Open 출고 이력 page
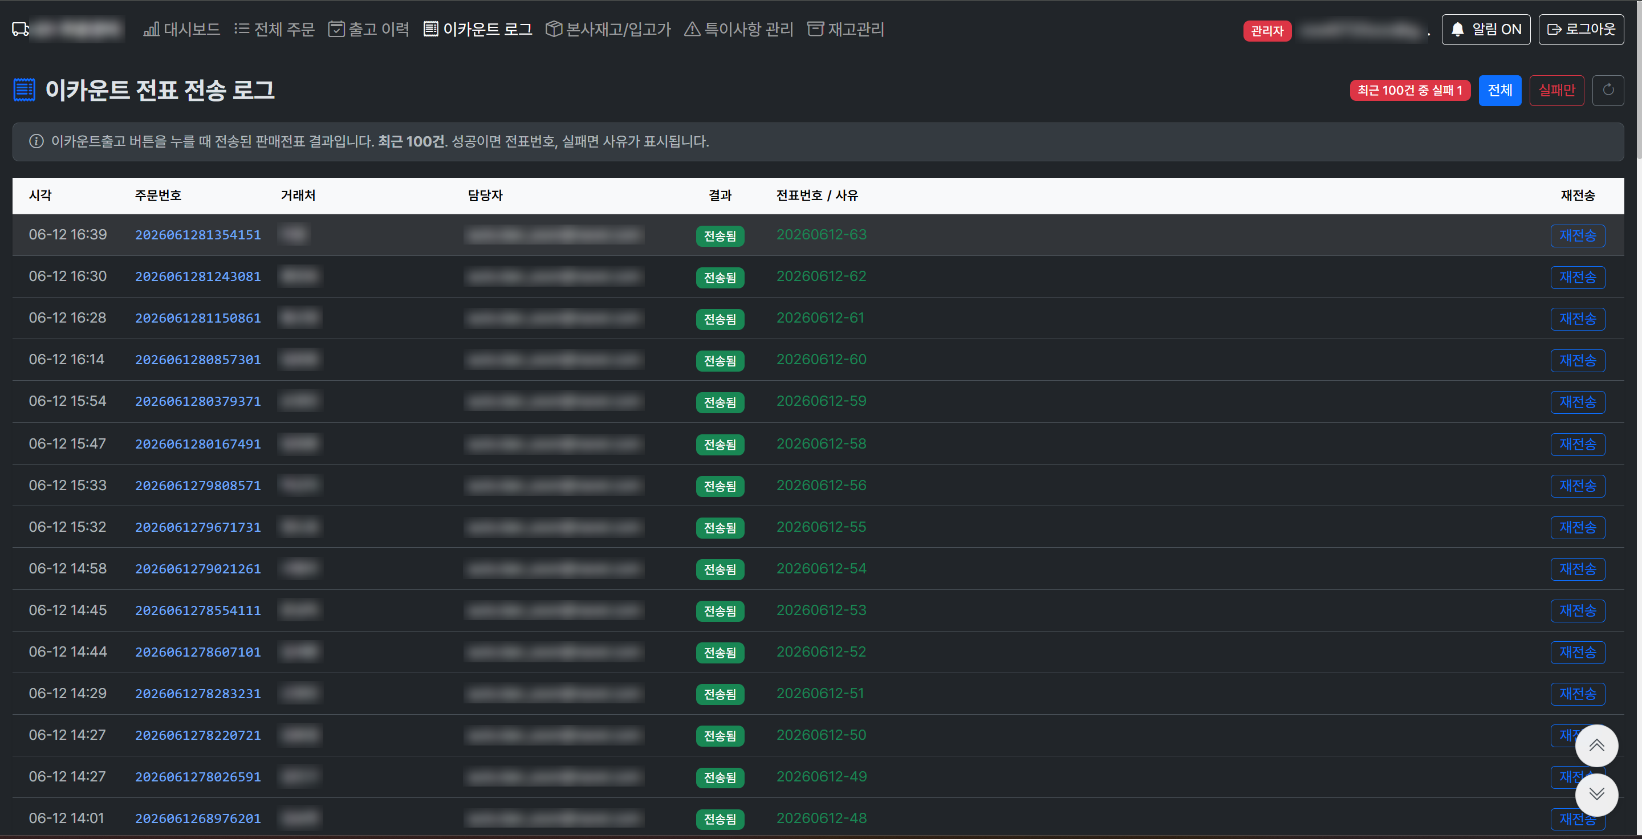The width and height of the screenshot is (1642, 839). pos(368,29)
